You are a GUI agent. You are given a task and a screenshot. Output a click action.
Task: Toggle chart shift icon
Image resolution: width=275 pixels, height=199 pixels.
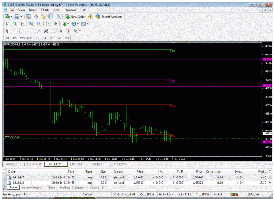click(x=55, y=24)
